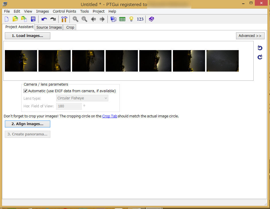
Task: Open the Tools menu
Action: pyautogui.click(x=84, y=11)
